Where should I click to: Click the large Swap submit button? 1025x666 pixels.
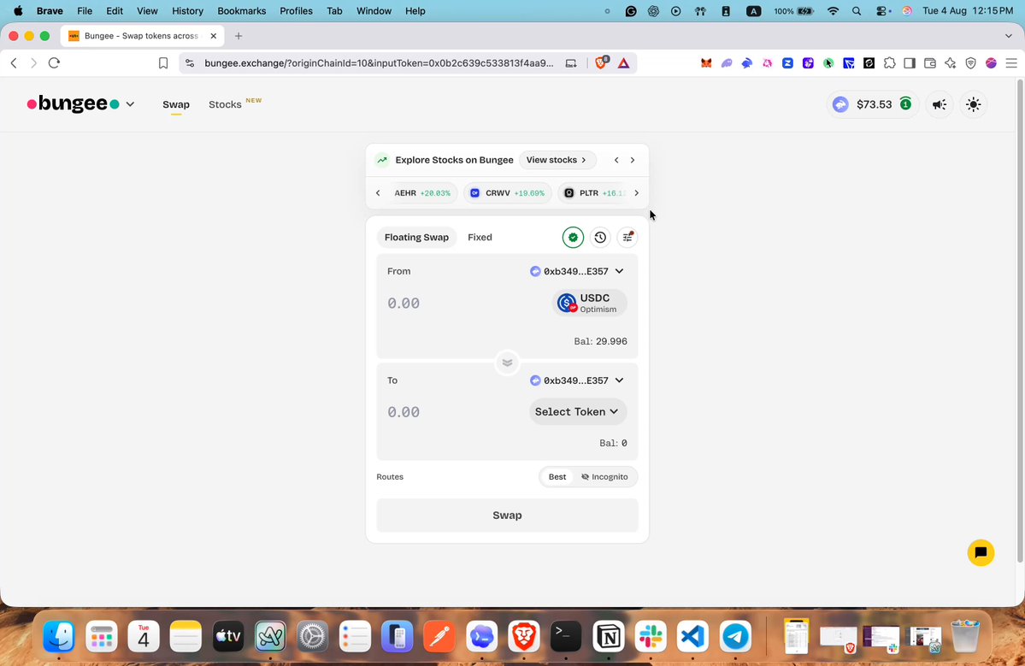507,515
